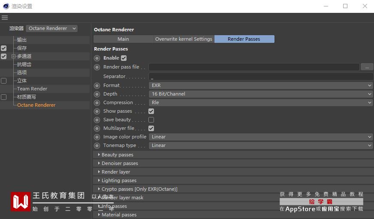The width and height of the screenshot is (374, 219).
Task: Expand the Lighting passes section
Action: 119,180
